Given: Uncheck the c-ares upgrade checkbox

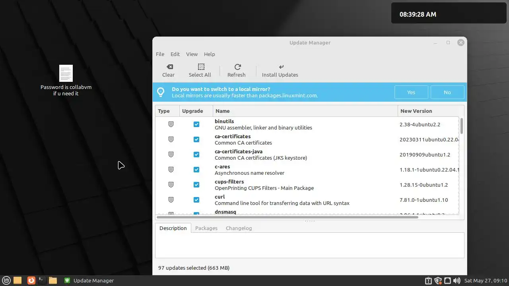Looking at the screenshot, I should (196, 170).
